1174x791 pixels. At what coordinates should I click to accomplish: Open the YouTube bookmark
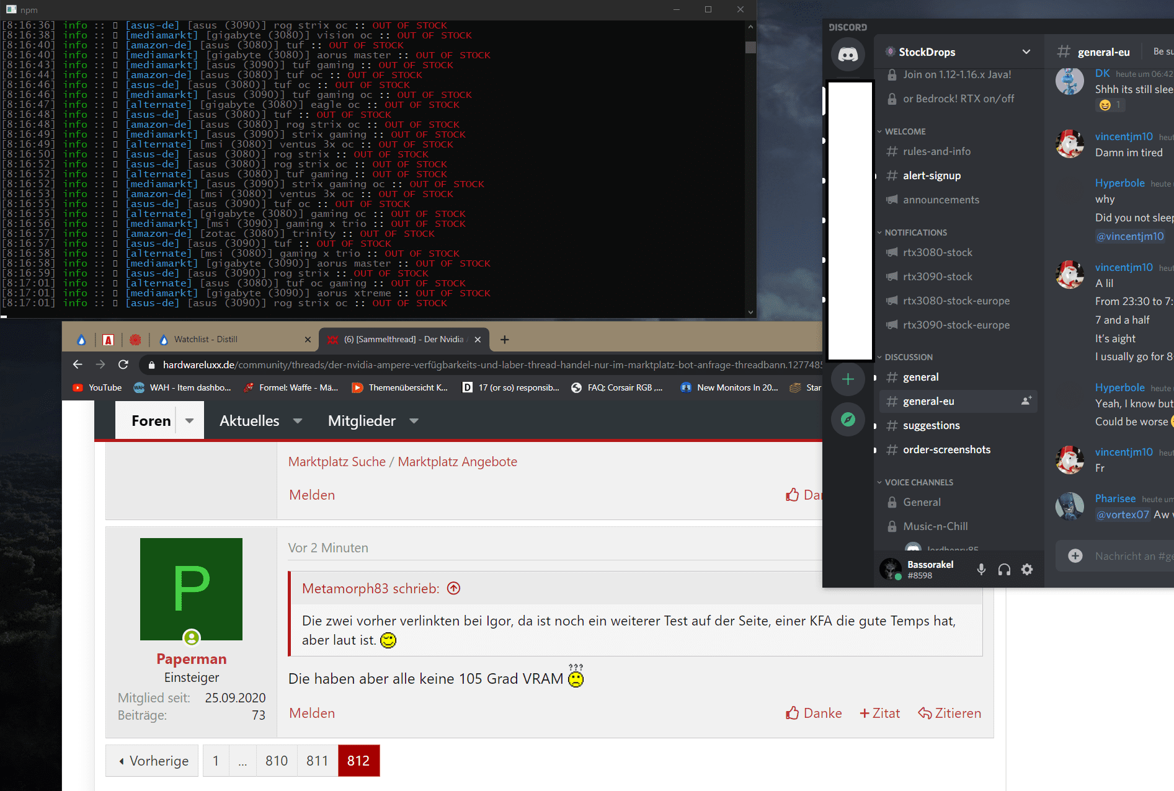click(97, 387)
